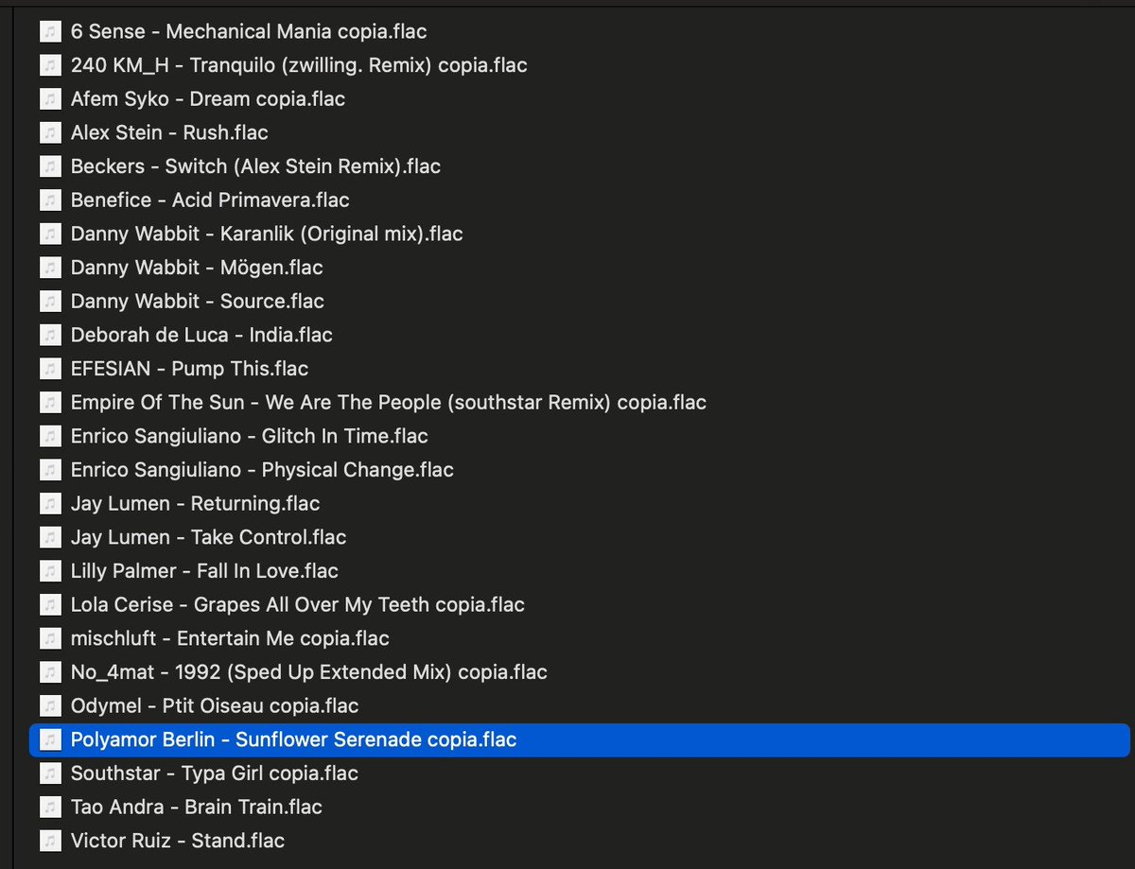Select "Jay Lumen - Take Control.flac"
Image resolution: width=1135 pixels, height=869 pixels.
[209, 537]
